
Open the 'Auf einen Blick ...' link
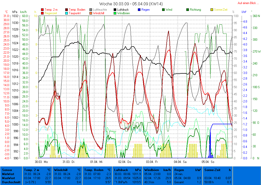coord(247,3)
